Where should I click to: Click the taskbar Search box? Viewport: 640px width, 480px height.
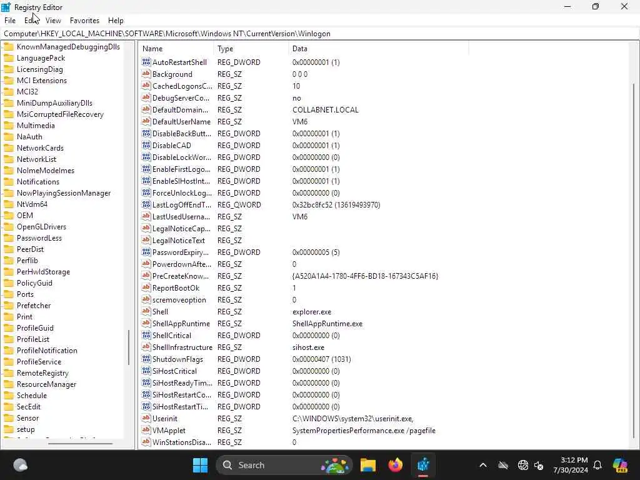(x=284, y=465)
